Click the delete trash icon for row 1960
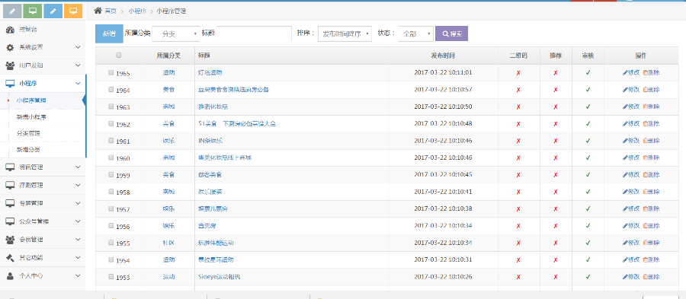 645,157
